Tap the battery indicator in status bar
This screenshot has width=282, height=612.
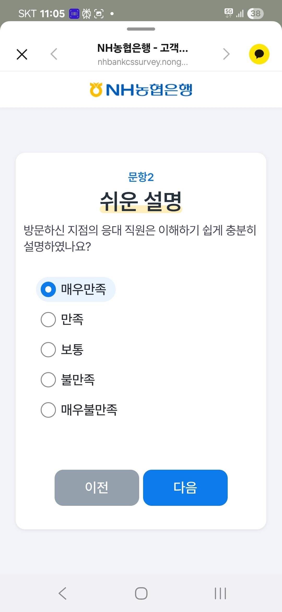[x=255, y=13]
